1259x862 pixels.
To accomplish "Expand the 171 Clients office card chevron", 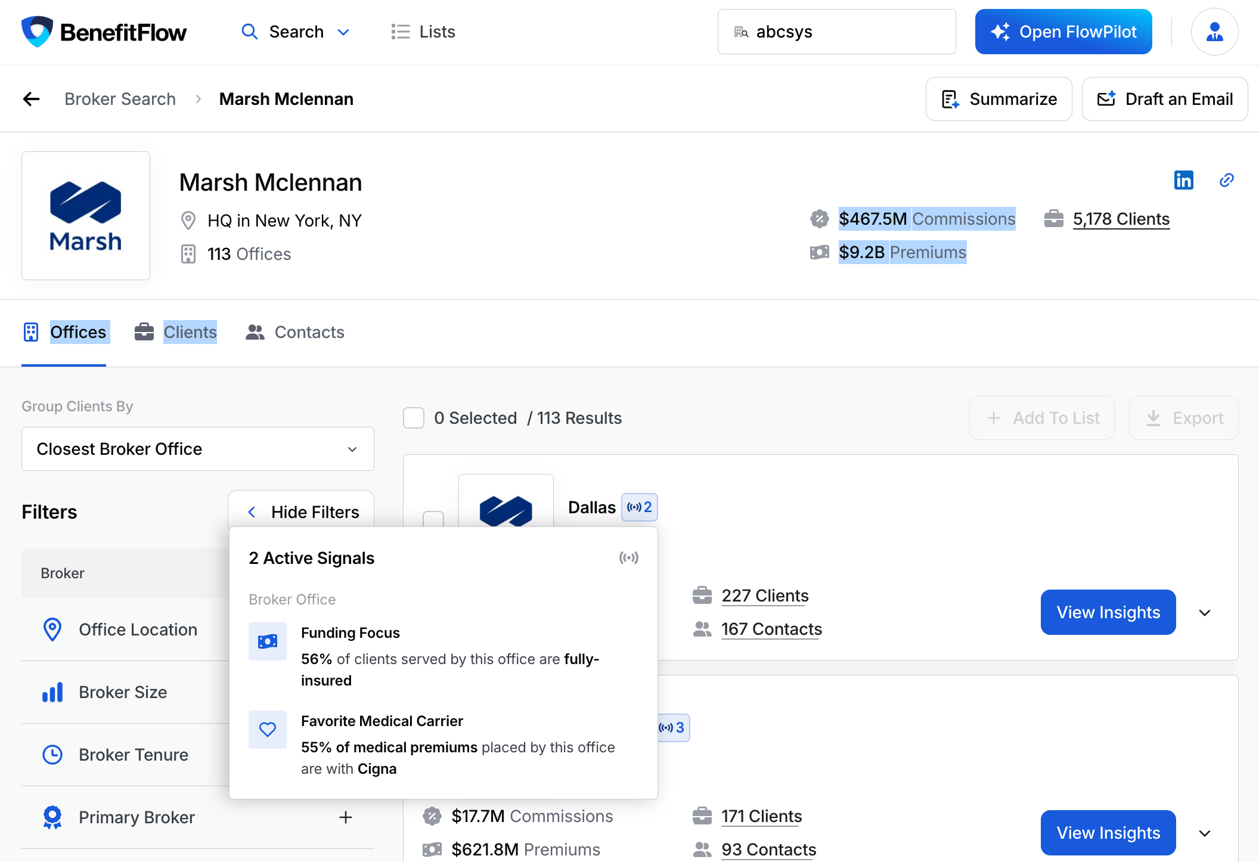I will point(1205,833).
